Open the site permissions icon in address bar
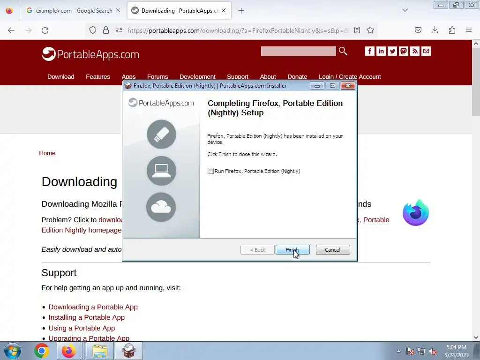The image size is (480, 360). click(119, 30)
